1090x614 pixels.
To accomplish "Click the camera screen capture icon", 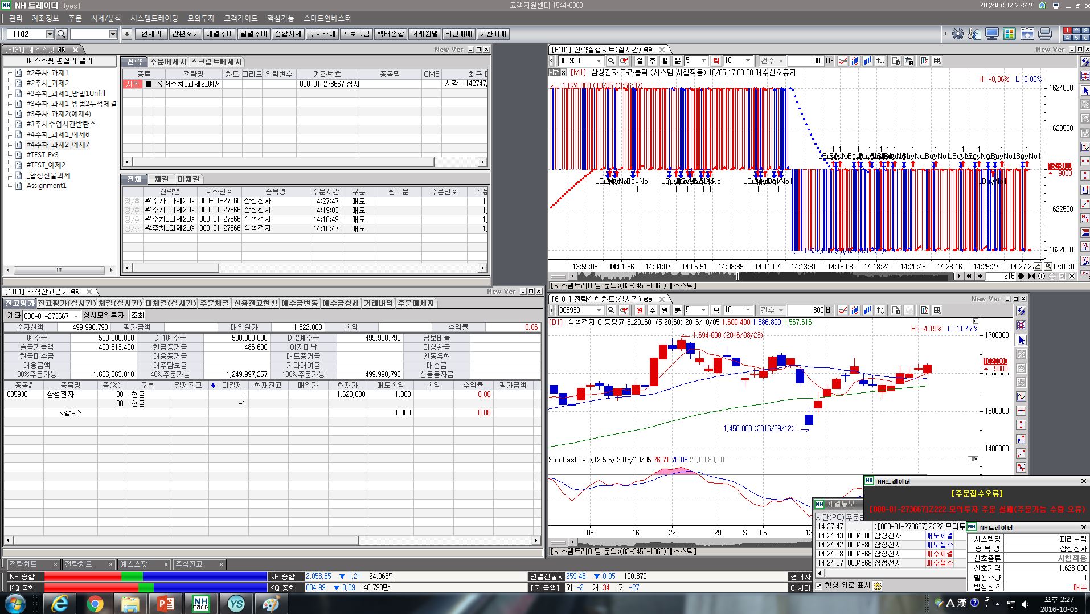I will [1027, 34].
